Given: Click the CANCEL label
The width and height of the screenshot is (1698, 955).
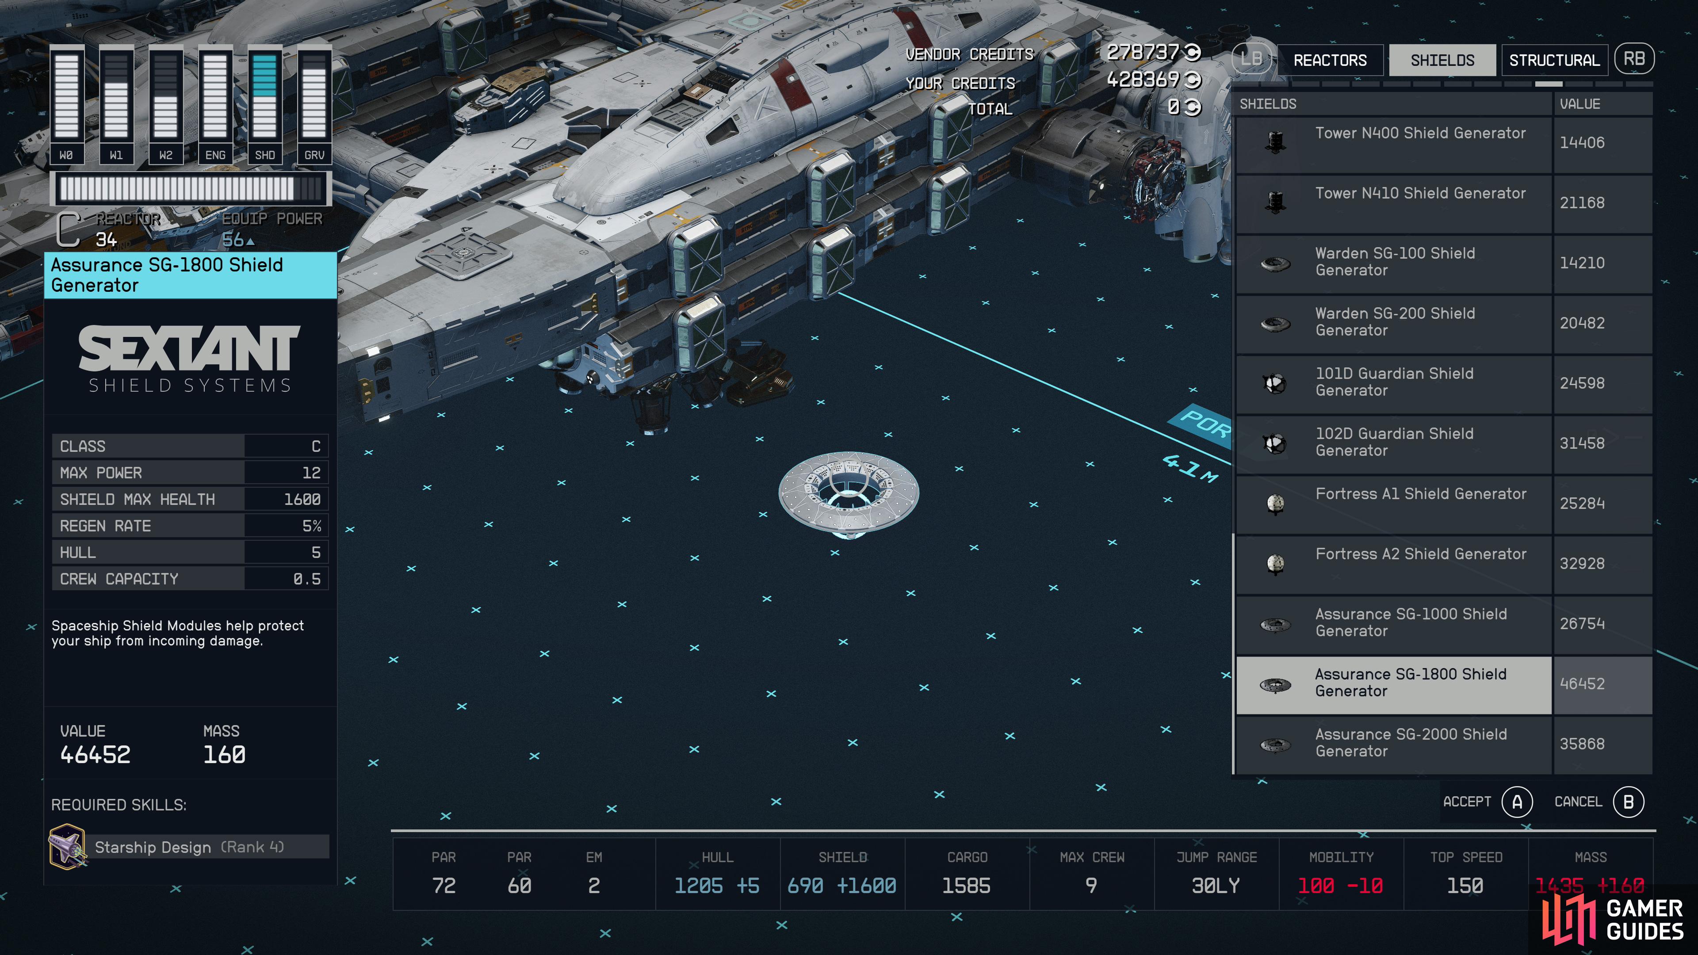Looking at the screenshot, I should [x=1578, y=802].
